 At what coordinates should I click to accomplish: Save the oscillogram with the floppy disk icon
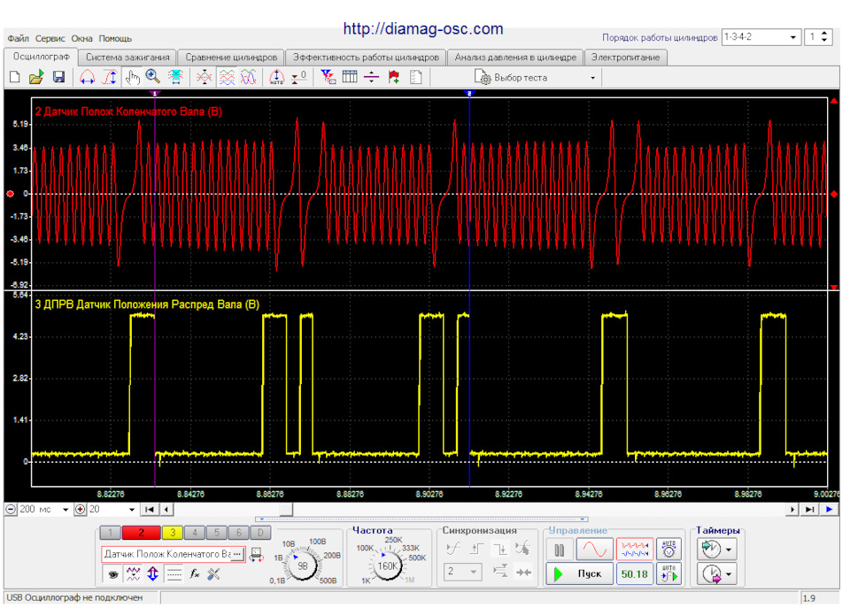58,78
